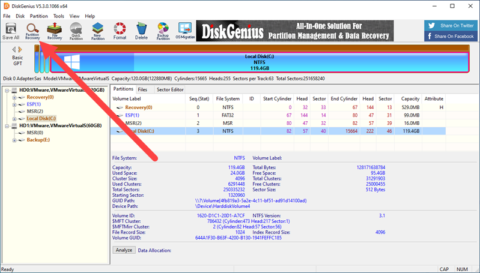480x273 pixels.
Task: Open the Partition menu
Action: click(39, 16)
